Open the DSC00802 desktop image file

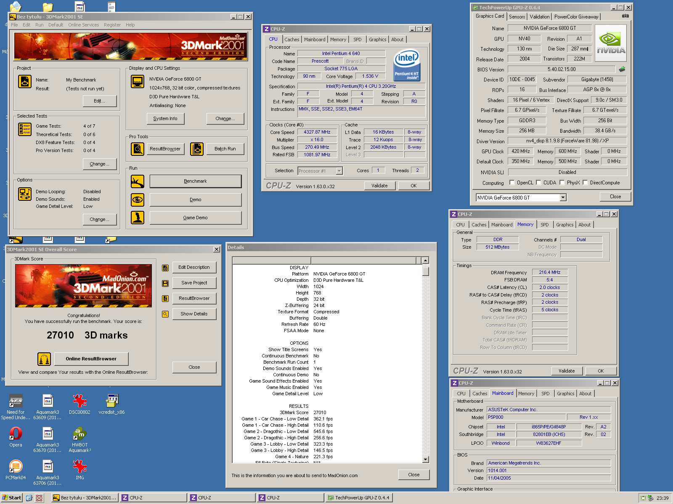(80, 404)
